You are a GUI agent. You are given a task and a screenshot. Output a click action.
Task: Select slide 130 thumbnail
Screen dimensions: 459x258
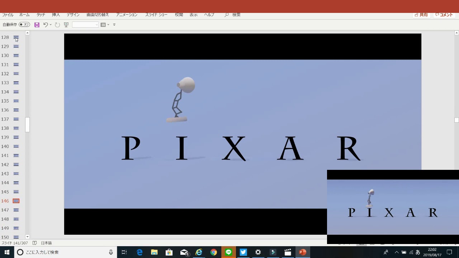pyautogui.click(x=16, y=56)
